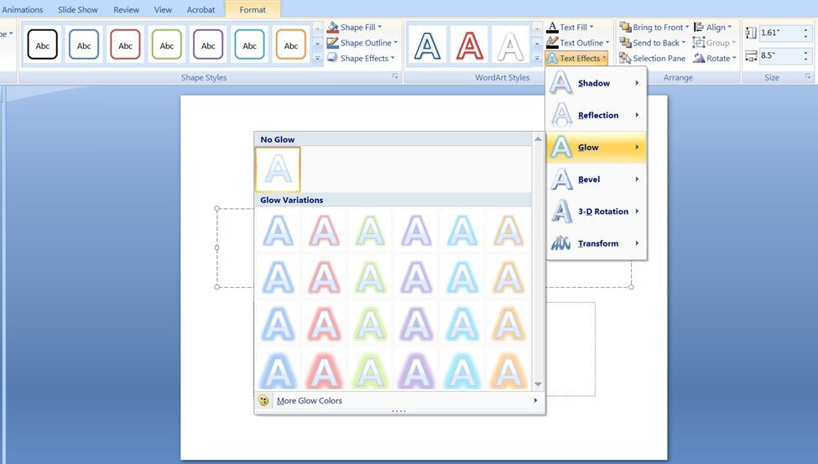Click the Send to Back icon
818x464 pixels.
click(x=625, y=43)
